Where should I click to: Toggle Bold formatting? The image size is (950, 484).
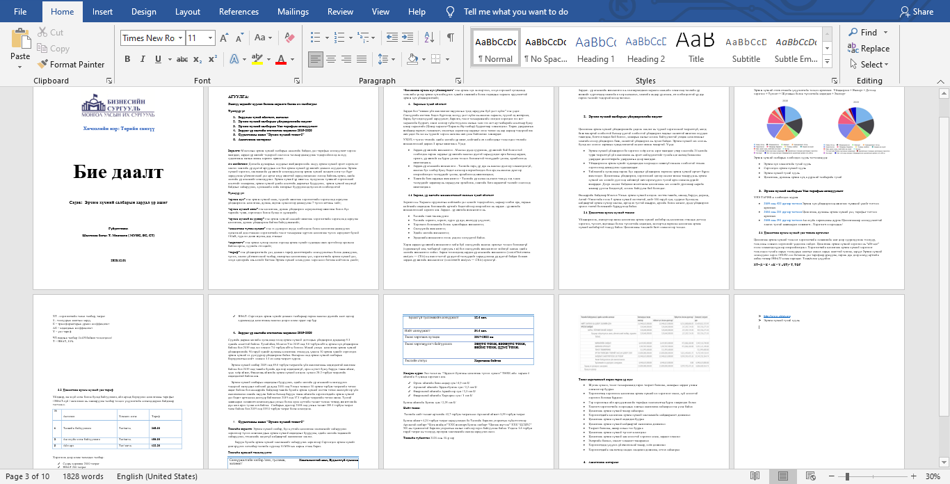click(127, 60)
